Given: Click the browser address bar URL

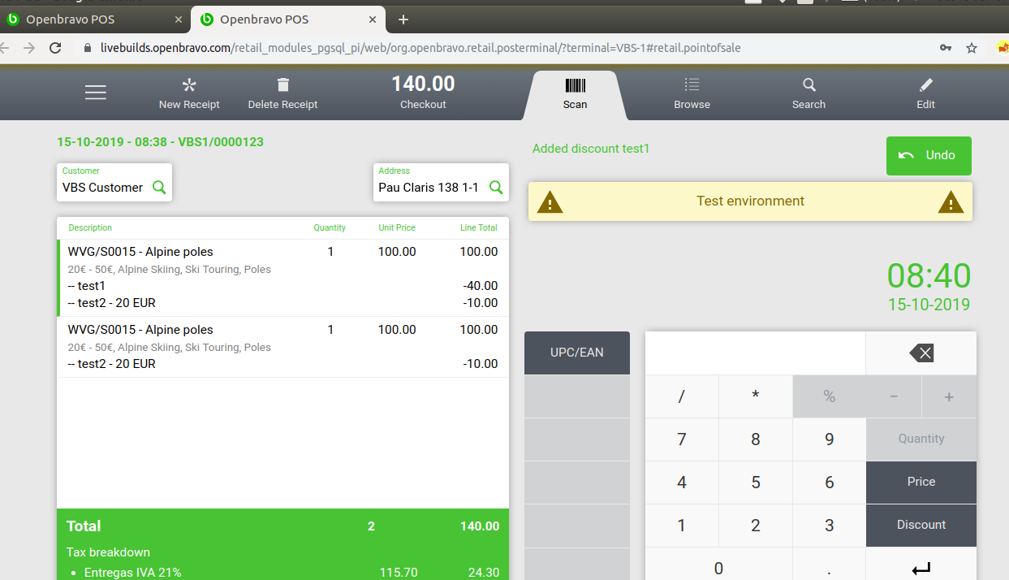Looking at the screenshot, I should [420, 48].
